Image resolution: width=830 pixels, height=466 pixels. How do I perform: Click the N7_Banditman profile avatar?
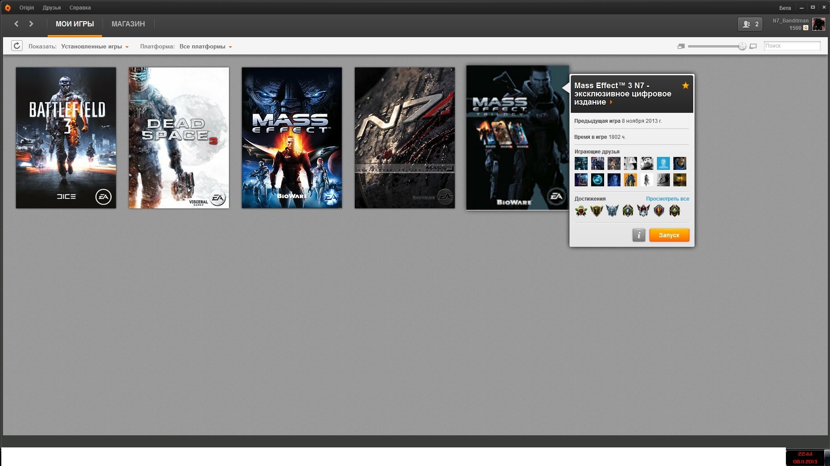818,24
